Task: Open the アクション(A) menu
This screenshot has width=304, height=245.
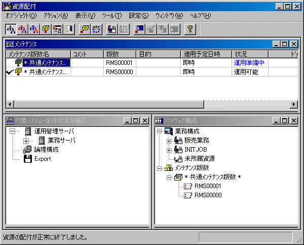Action: tap(56, 16)
